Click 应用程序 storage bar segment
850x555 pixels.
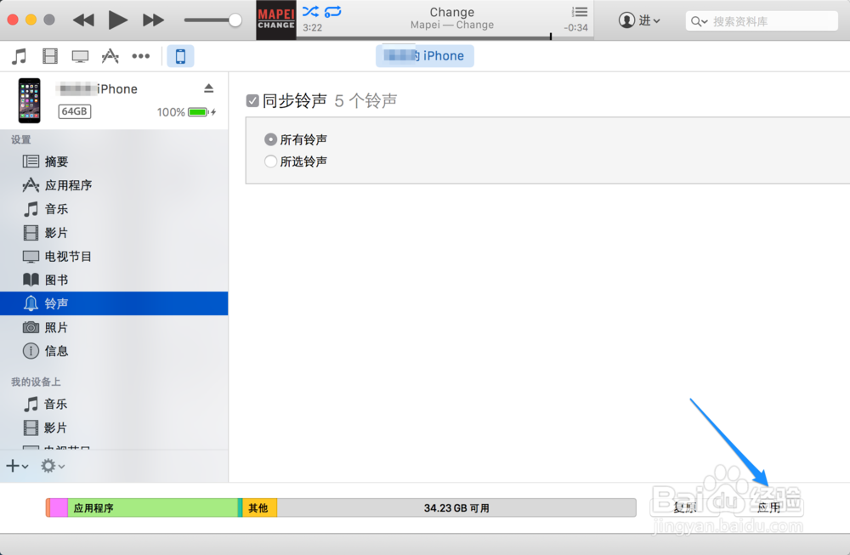click(x=153, y=508)
